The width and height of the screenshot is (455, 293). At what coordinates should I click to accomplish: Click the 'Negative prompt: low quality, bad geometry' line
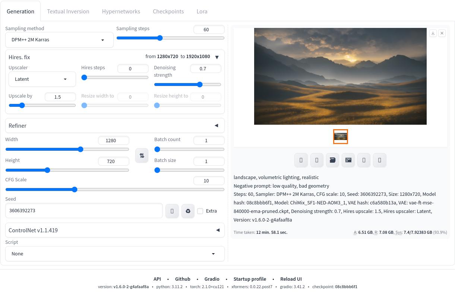click(281, 186)
